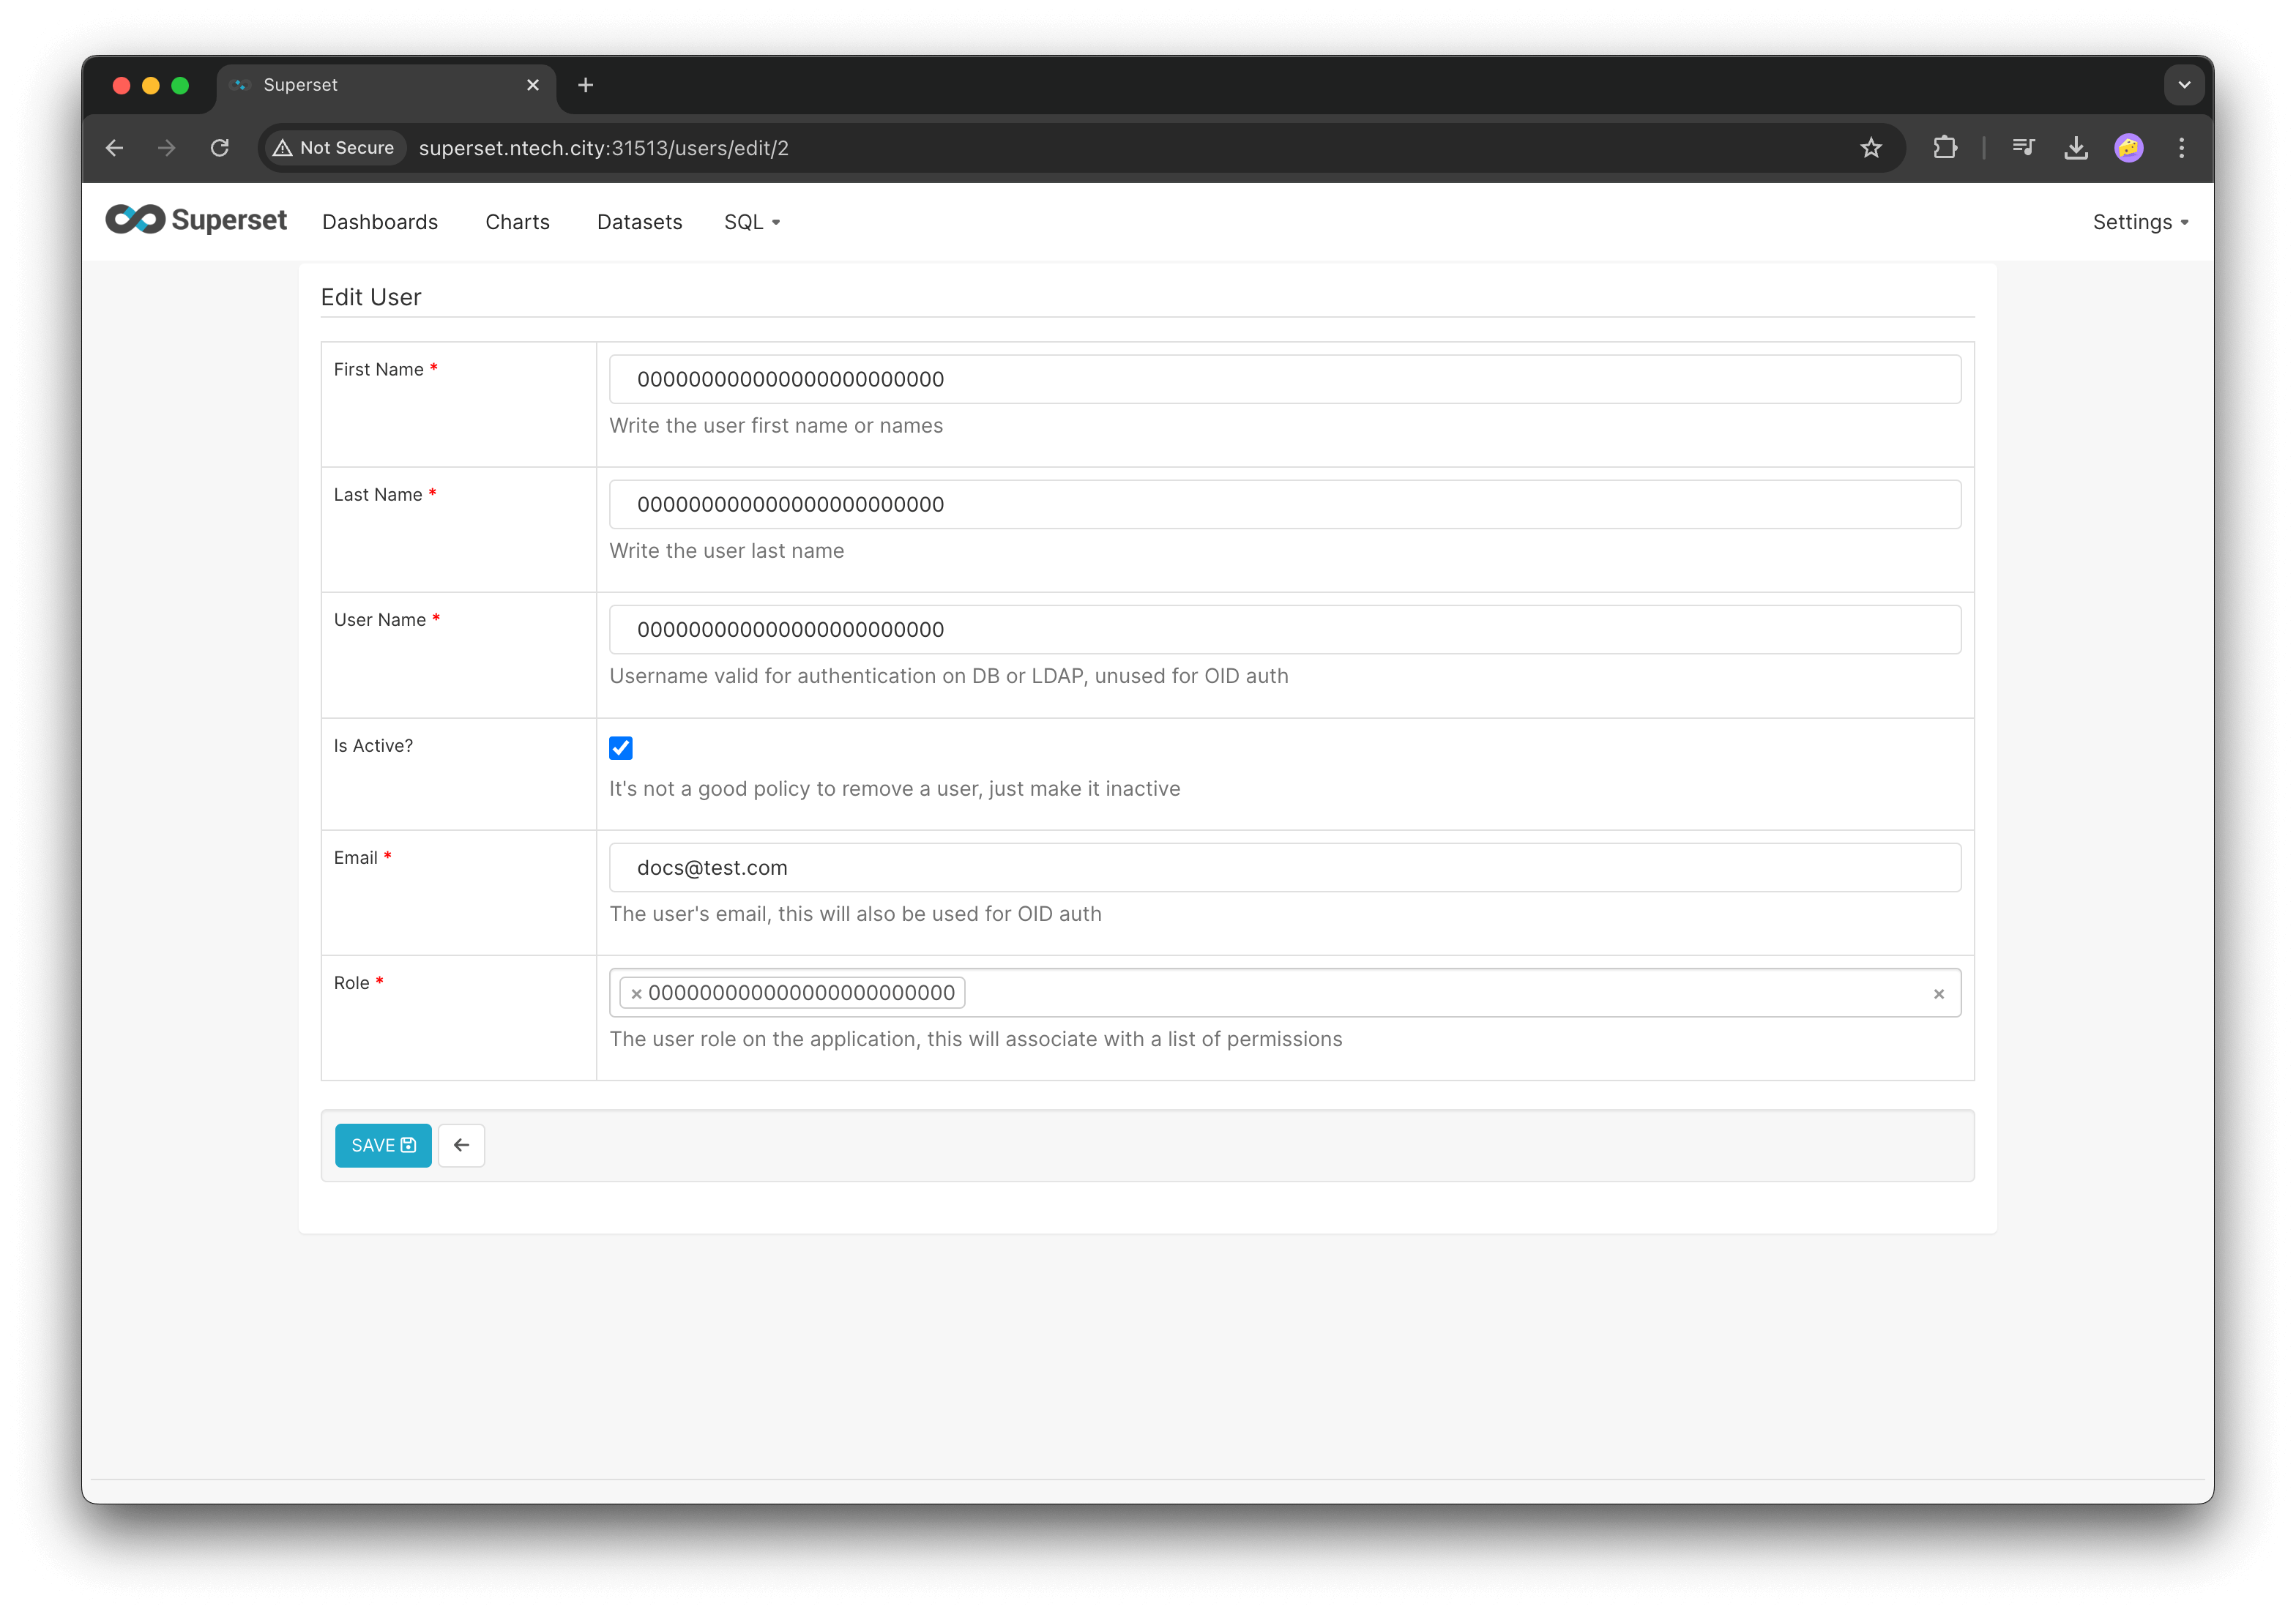Uncheck the Is Active checkbox
Screen dimensions: 2296x1612
tap(621, 748)
